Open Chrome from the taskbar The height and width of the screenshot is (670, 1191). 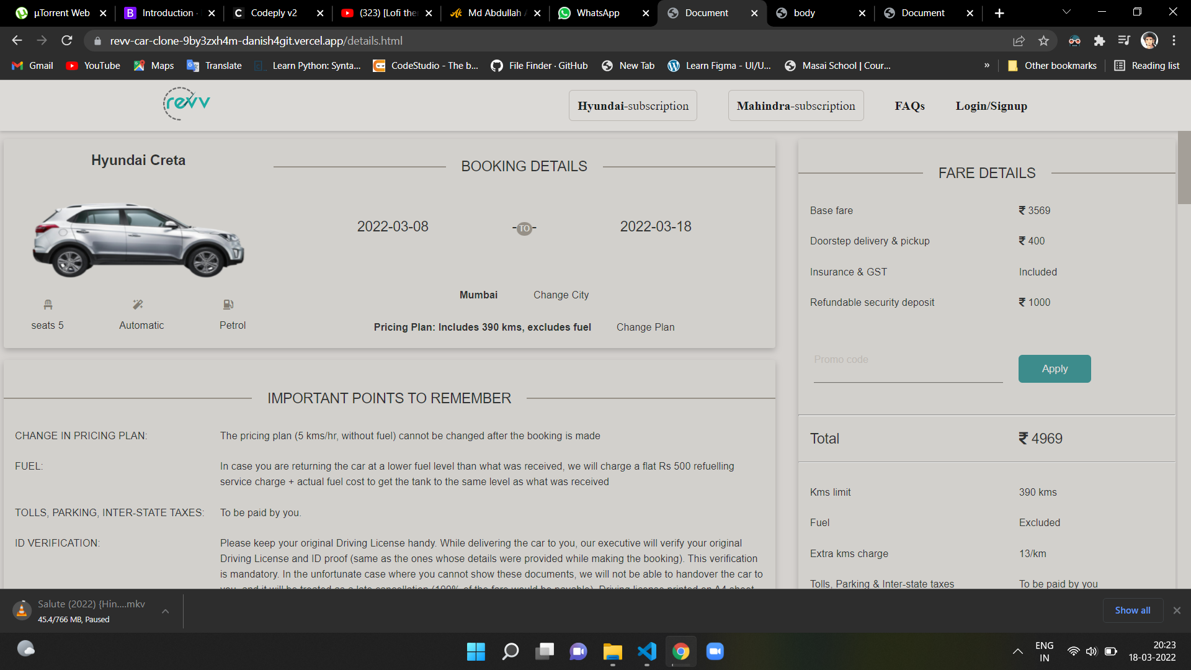click(680, 651)
